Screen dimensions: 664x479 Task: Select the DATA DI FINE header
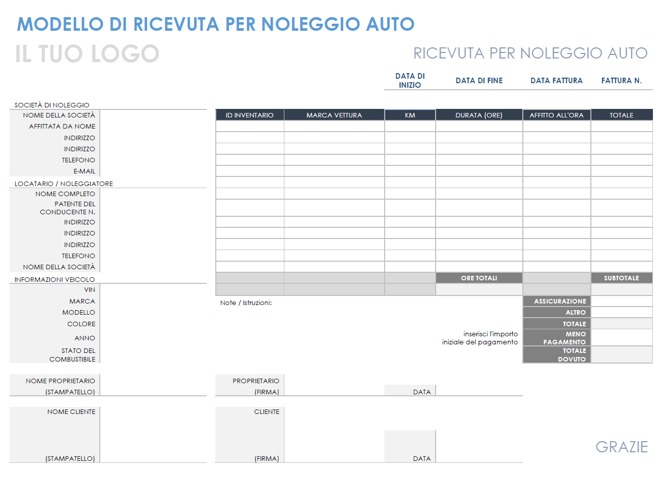[x=479, y=80]
